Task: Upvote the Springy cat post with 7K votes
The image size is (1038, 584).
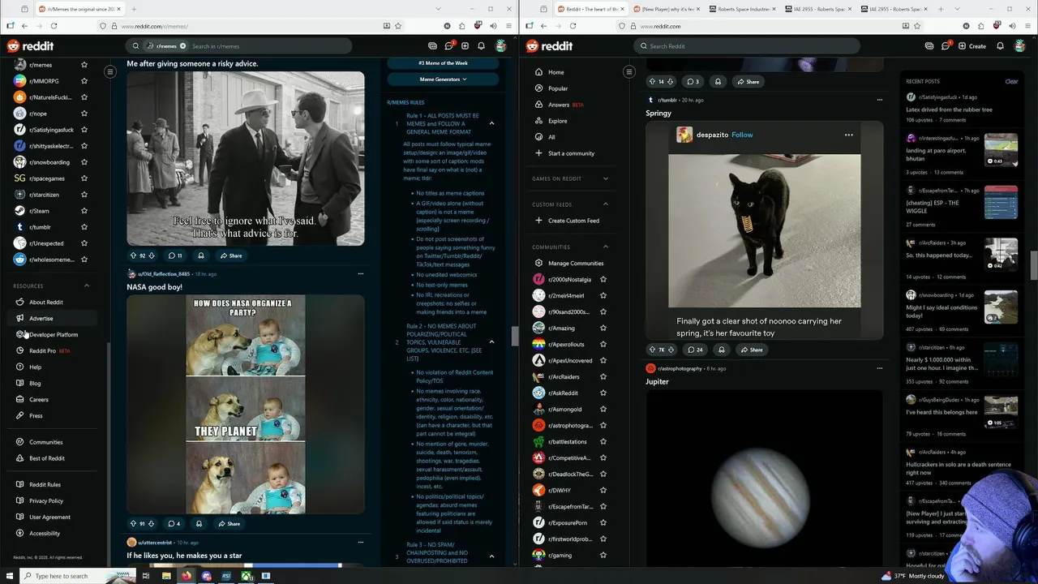Action: coord(652,350)
